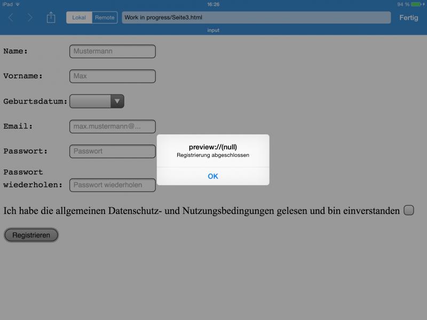
Task: Open the share sheet icon
Action: (x=51, y=18)
